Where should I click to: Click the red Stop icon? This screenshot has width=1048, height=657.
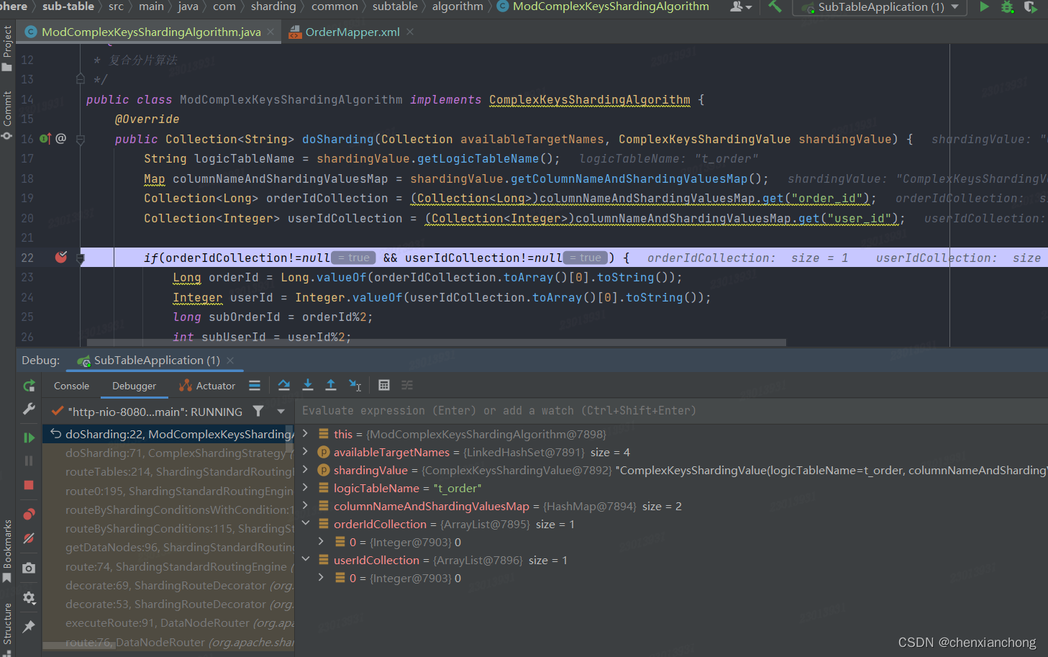[x=29, y=485]
